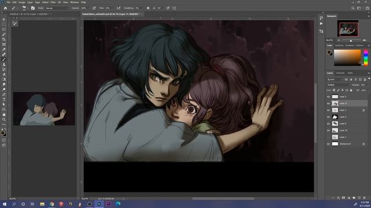The height and width of the screenshot is (208, 371).
Task: Toggle lock transparent pixels
Action: point(334,90)
